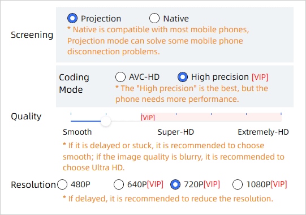Image resolution: width=306 pixels, height=215 pixels.
Task: Click the VIP tag on quality slider
Action: tap(148, 118)
